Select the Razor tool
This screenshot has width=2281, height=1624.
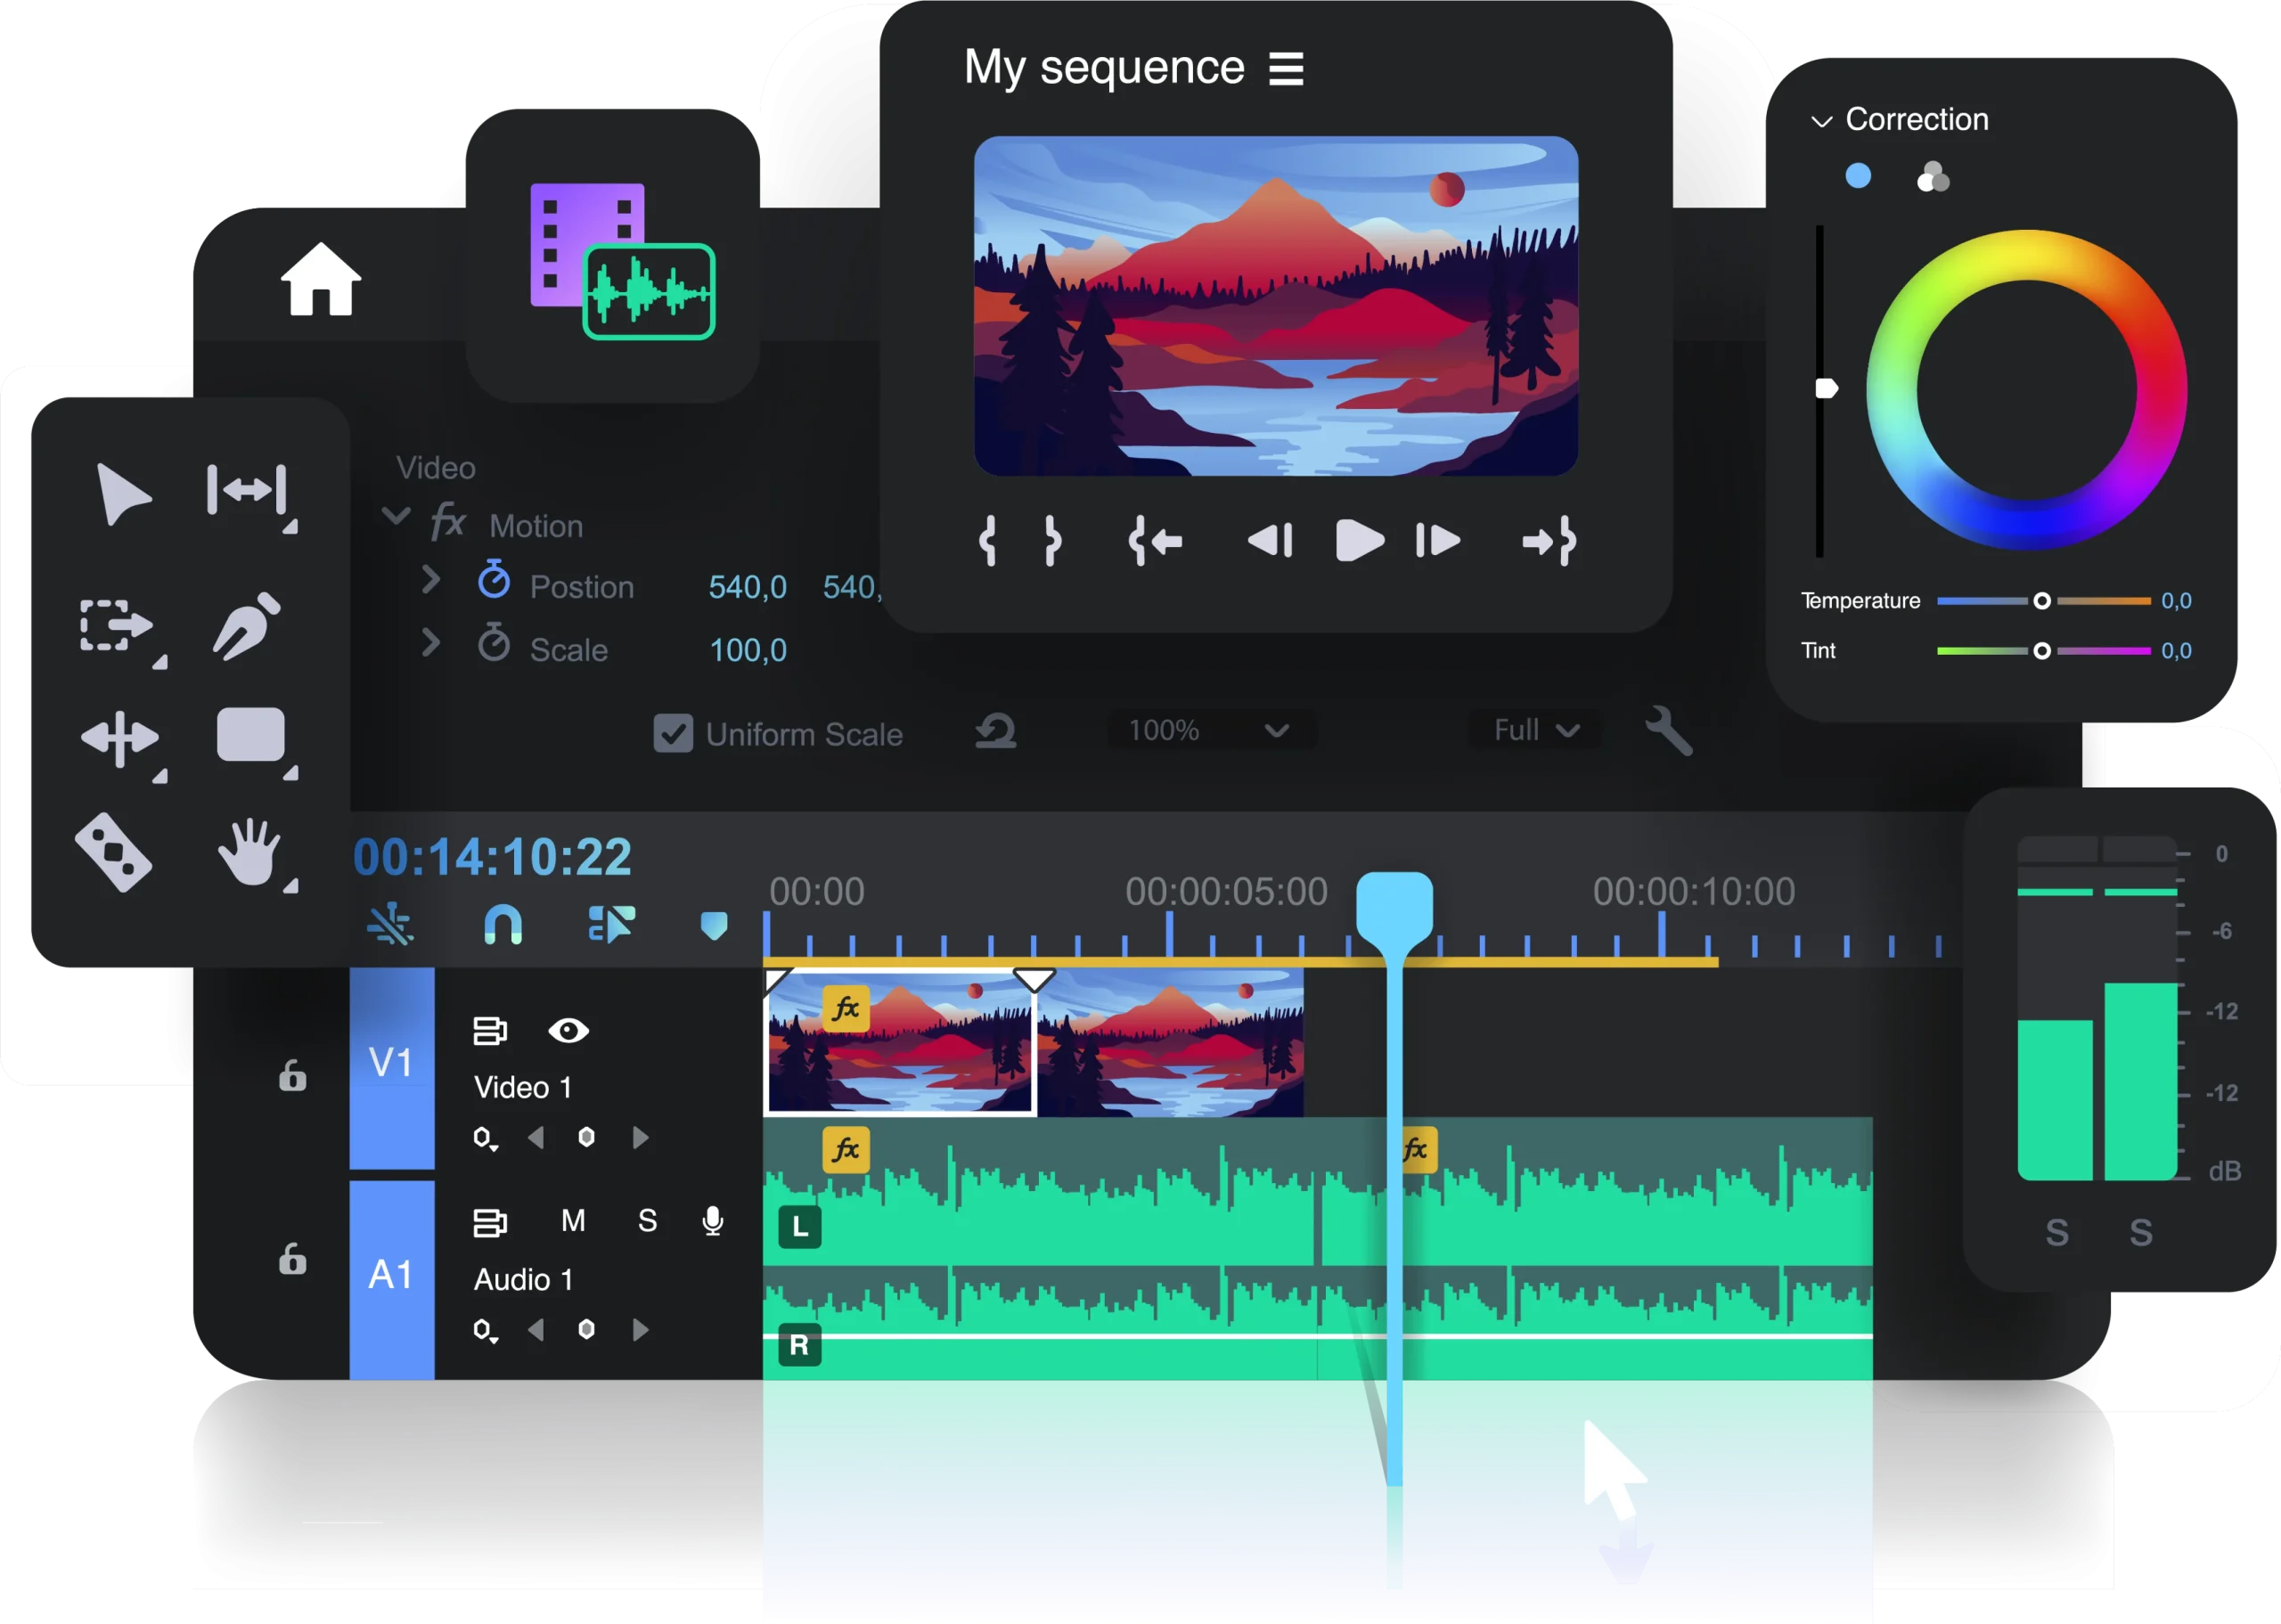click(x=114, y=852)
